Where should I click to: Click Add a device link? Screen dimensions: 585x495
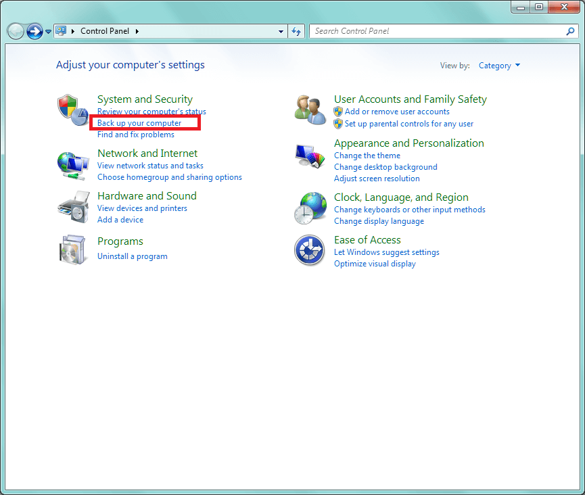click(x=120, y=220)
